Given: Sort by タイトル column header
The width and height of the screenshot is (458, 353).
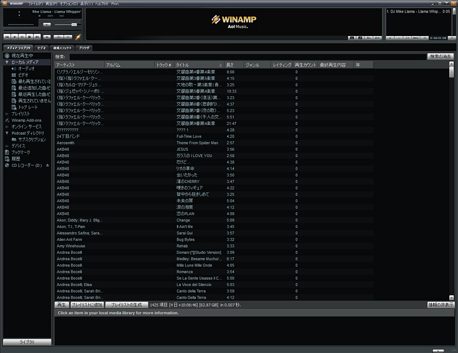Looking at the screenshot, I should click(199, 65).
